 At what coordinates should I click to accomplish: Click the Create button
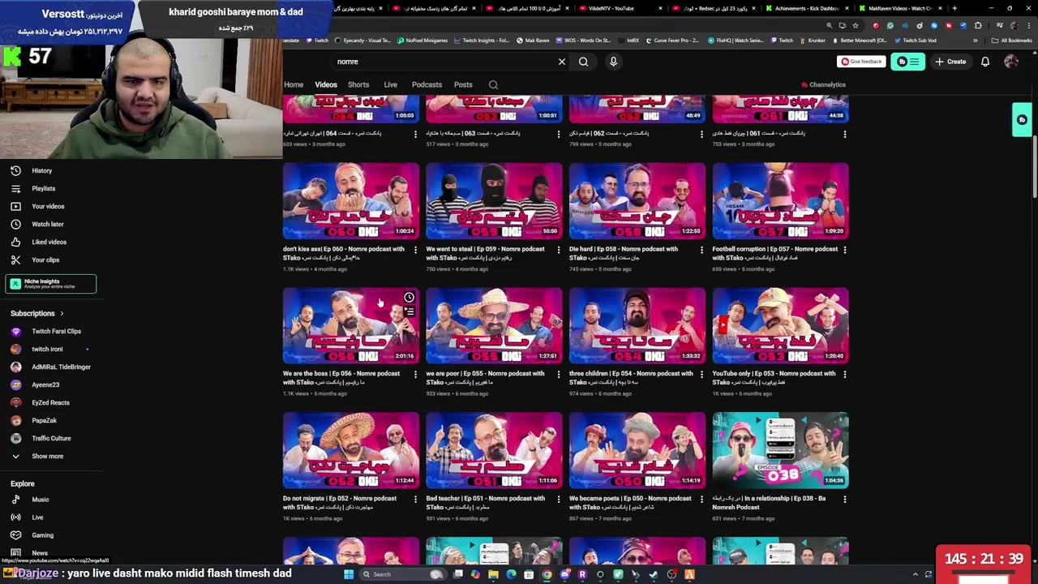tap(950, 62)
